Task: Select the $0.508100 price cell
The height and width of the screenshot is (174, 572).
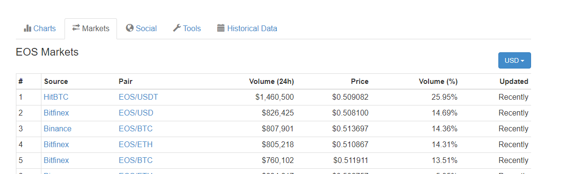Action: click(x=350, y=113)
